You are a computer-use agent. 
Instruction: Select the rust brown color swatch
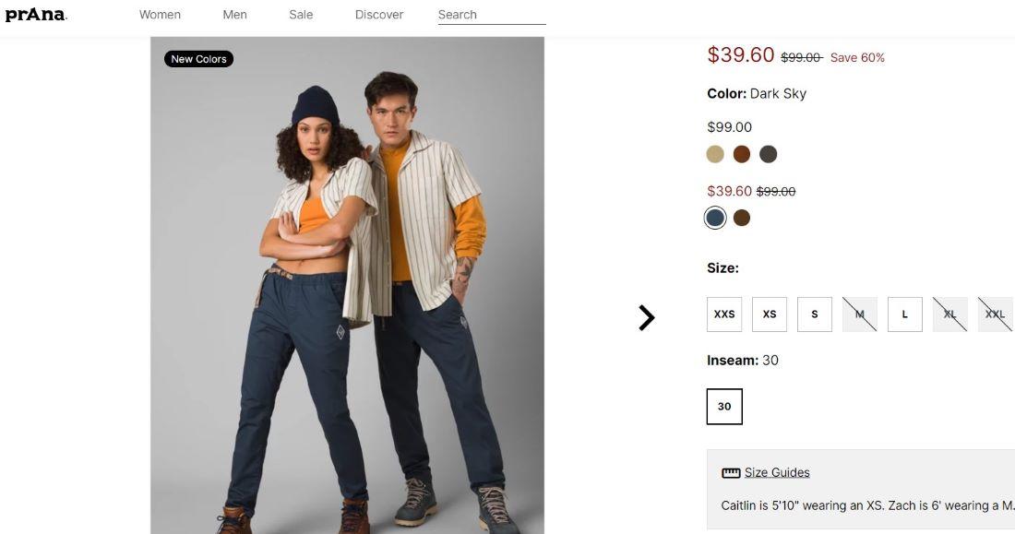(742, 154)
